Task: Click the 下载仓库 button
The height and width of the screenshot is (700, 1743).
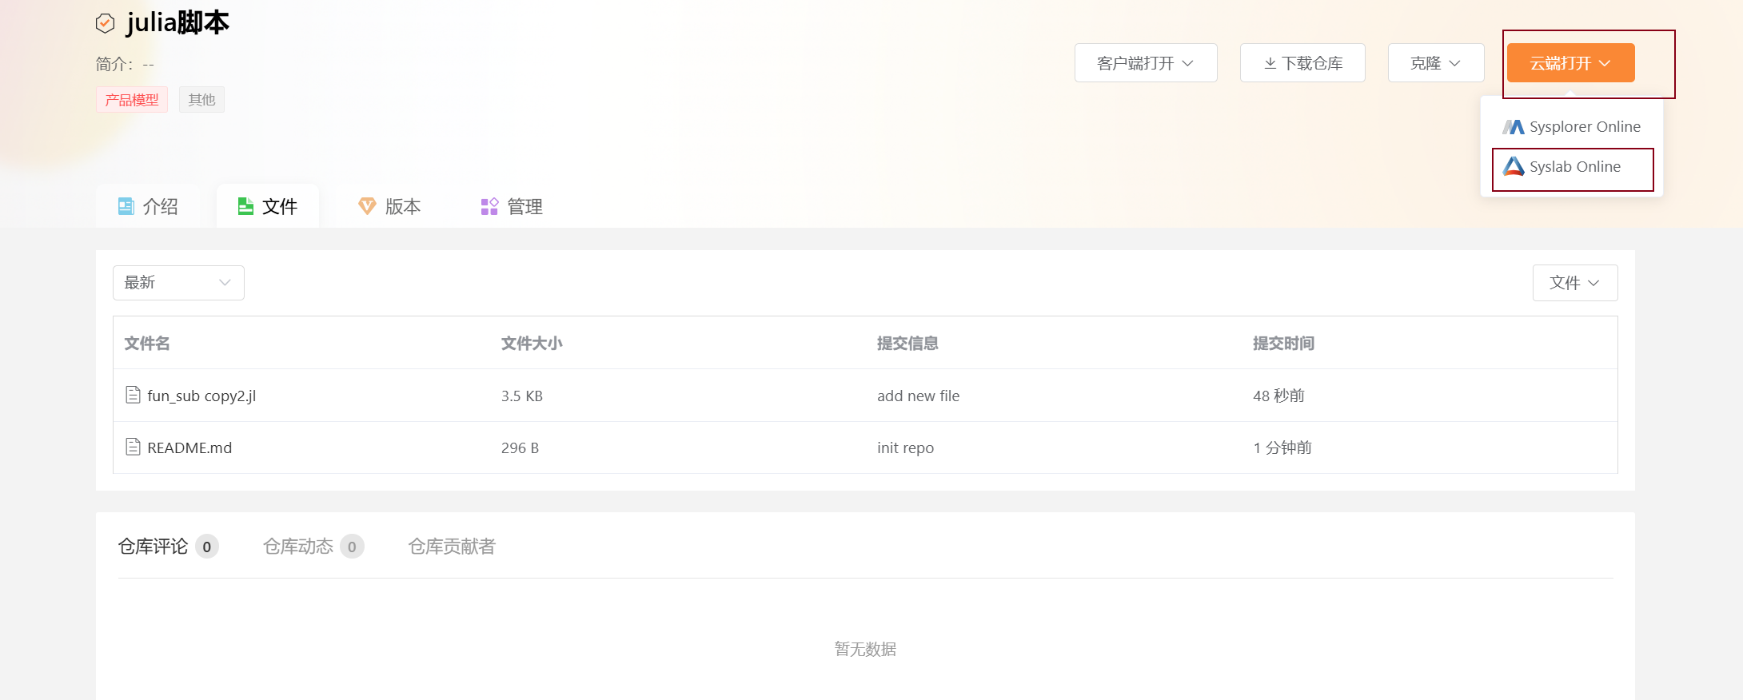Action: 1302,62
